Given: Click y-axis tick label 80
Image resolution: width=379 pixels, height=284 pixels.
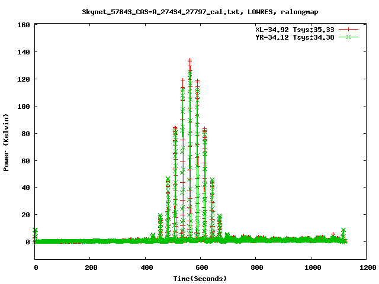Looking at the screenshot, I should [25, 134].
